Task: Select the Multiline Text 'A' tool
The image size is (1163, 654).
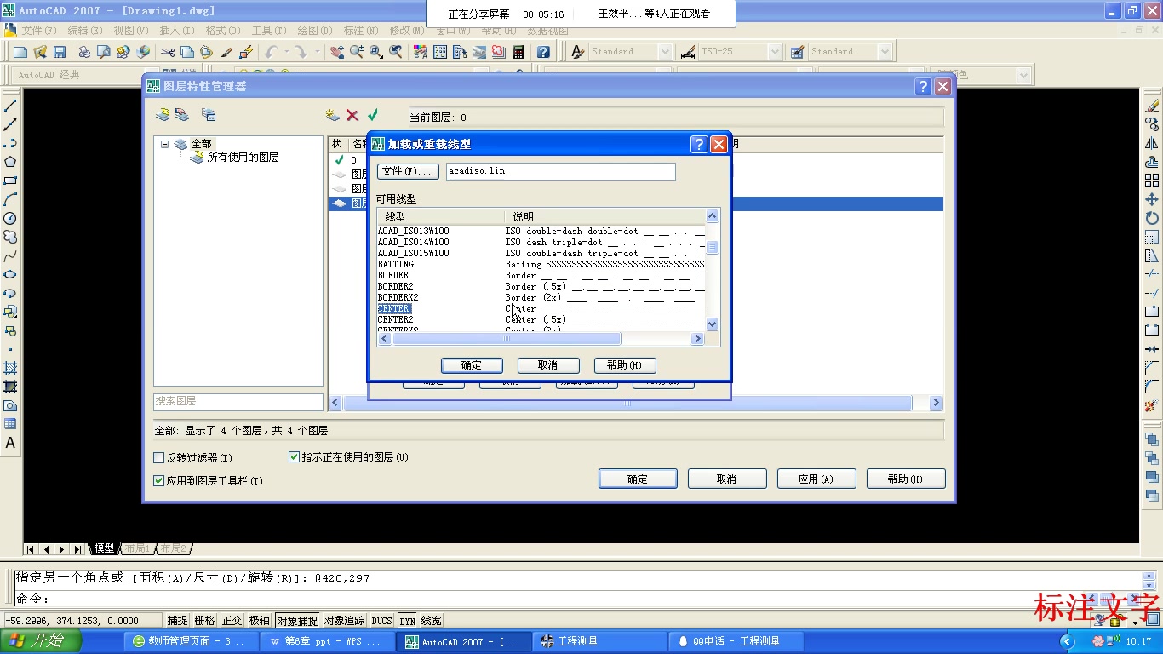Action: click(10, 443)
